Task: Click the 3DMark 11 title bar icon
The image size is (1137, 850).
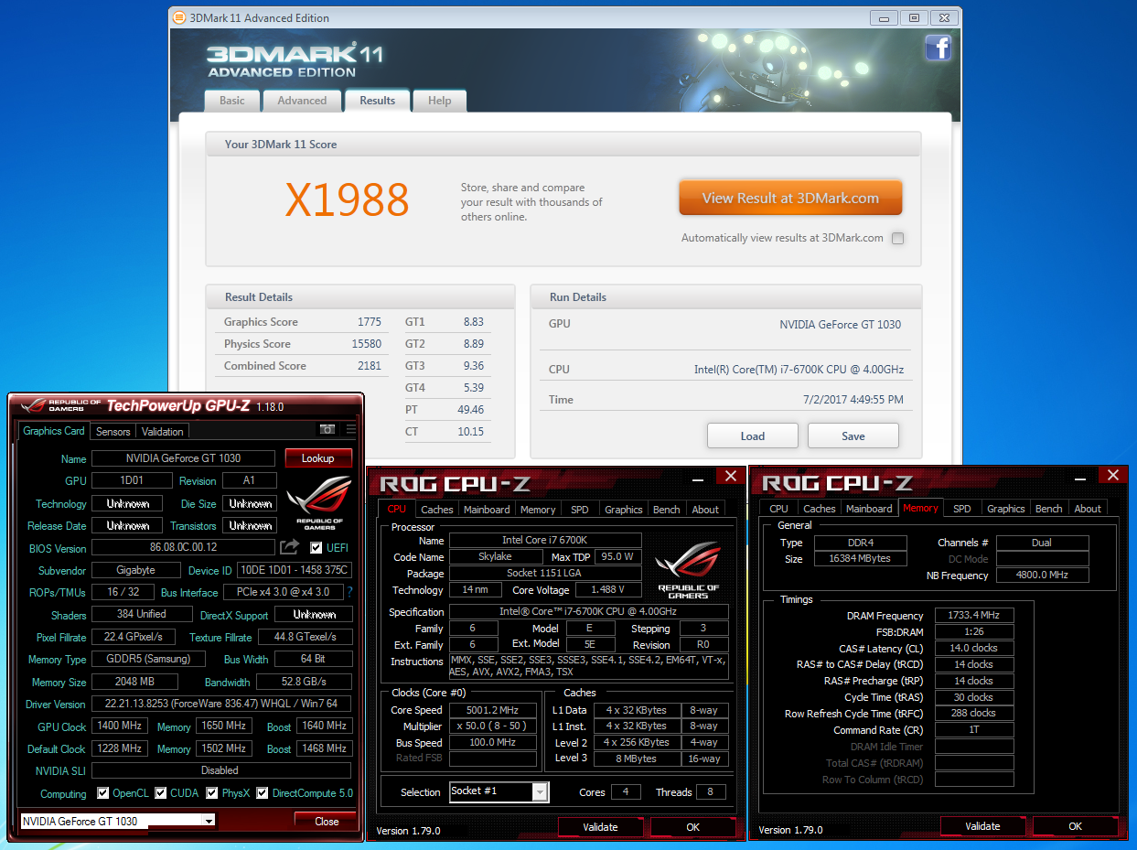Action: pyautogui.click(x=178, y=17)
